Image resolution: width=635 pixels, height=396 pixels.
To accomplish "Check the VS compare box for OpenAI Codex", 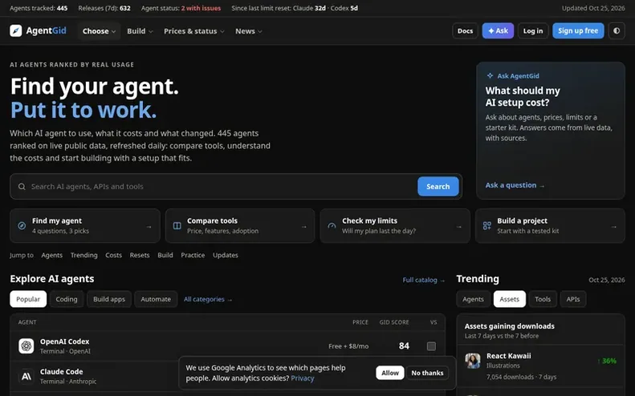I will point(431,346).
